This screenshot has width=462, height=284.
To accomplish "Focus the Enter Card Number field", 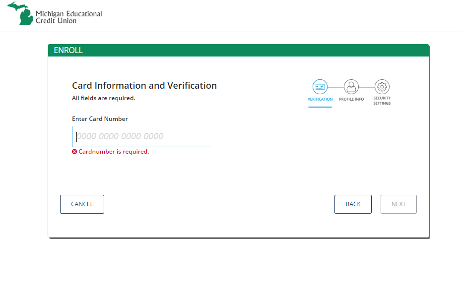I will (142, 137).
